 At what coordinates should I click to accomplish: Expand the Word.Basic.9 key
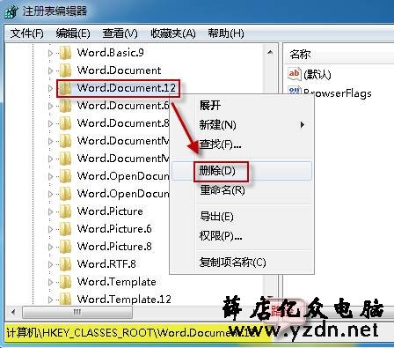click(50, 53)
